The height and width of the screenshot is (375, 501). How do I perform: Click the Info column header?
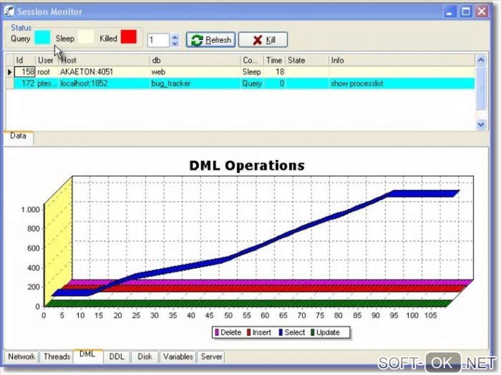coord(402,60)
